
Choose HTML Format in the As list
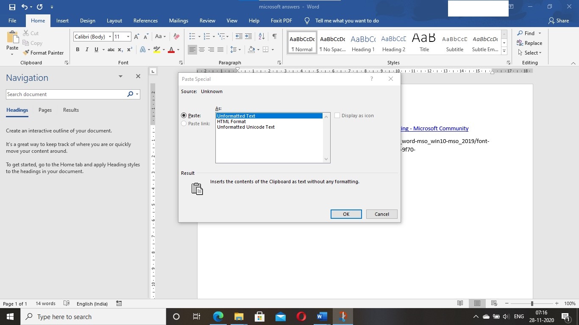(231, 121)
